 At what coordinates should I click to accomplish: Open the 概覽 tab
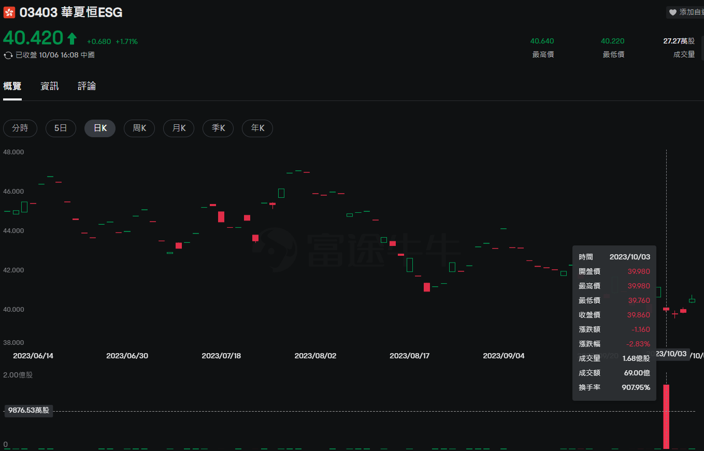12,86
